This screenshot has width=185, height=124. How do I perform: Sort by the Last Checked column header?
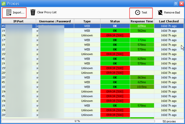(169, 21)
